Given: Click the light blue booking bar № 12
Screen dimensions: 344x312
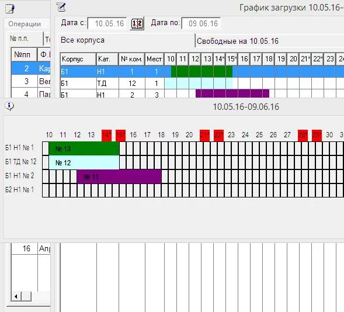Looking at the screenshot, I should [84, 162].
